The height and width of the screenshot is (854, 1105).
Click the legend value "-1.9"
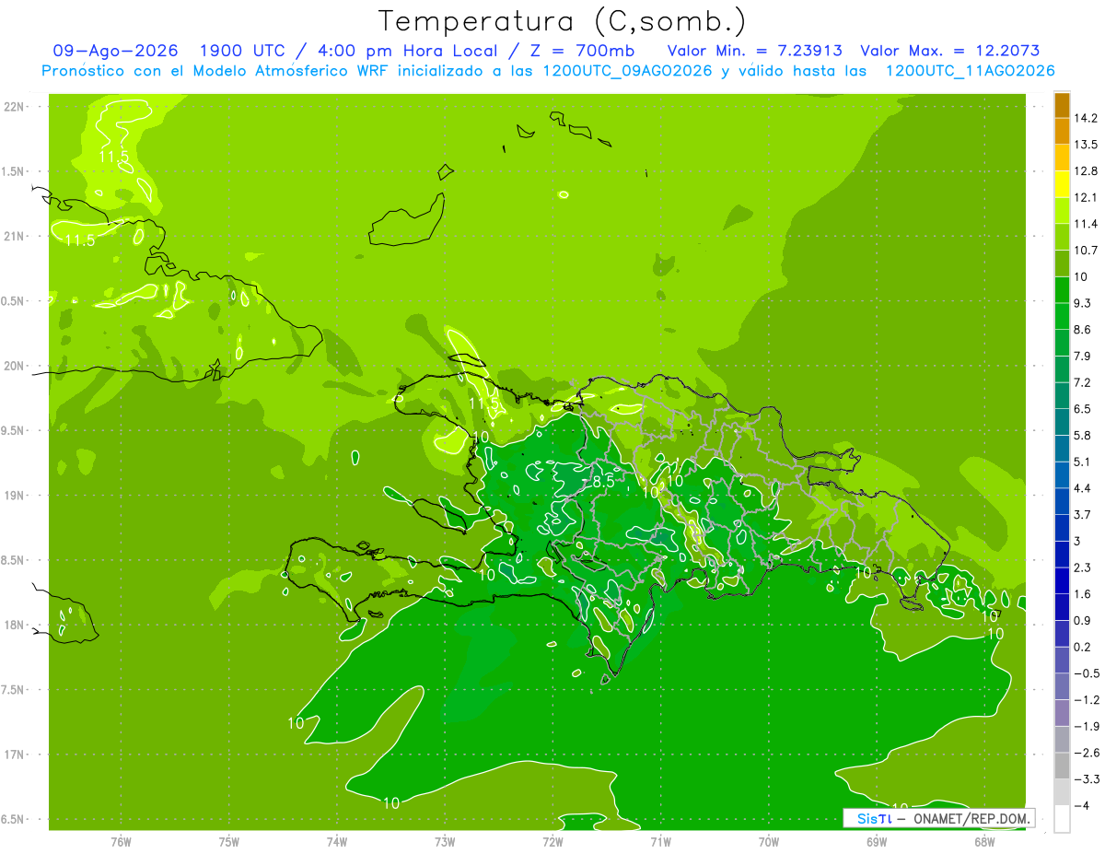1088,726
